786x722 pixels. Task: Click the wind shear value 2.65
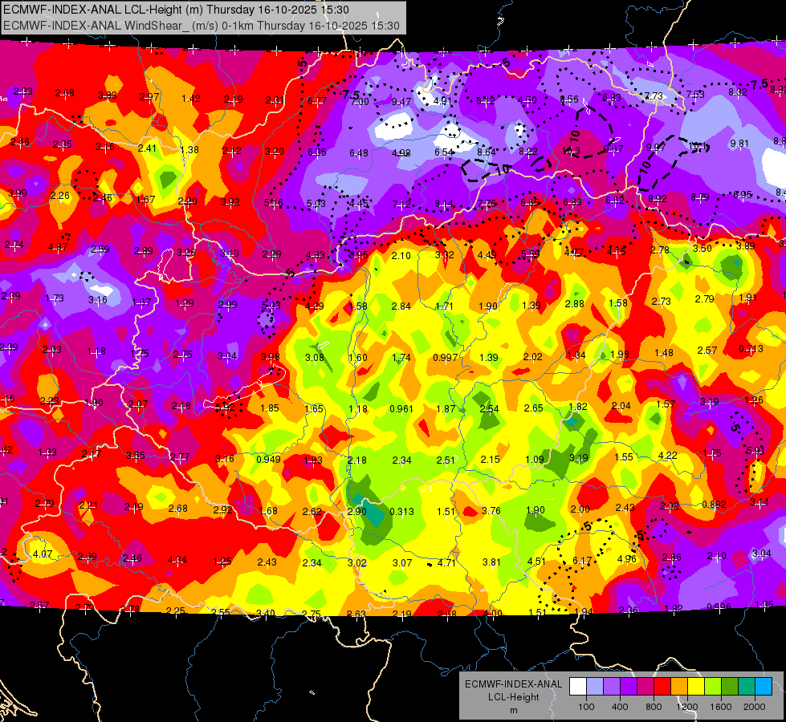coord(533,408)
